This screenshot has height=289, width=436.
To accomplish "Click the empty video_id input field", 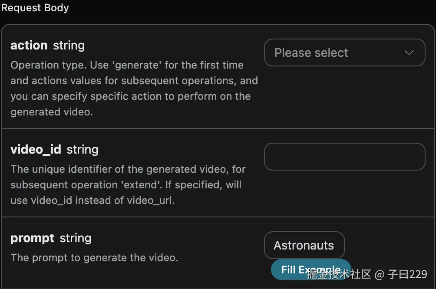I will (344, 157).
